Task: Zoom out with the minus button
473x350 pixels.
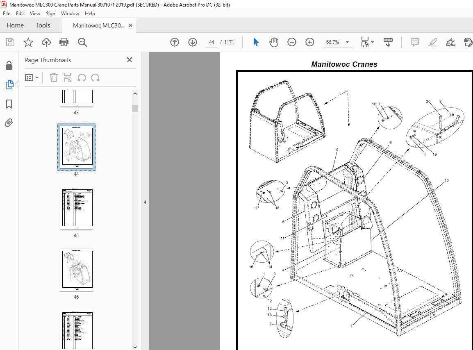Action: coord(292,42)
